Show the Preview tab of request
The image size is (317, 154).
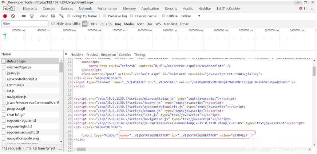coord(92,55)
